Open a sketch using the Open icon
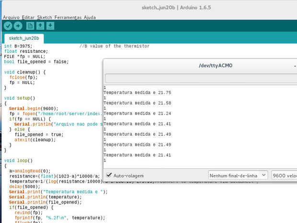Viewport: 297px width, 223px height. click(x=40, y=26)
